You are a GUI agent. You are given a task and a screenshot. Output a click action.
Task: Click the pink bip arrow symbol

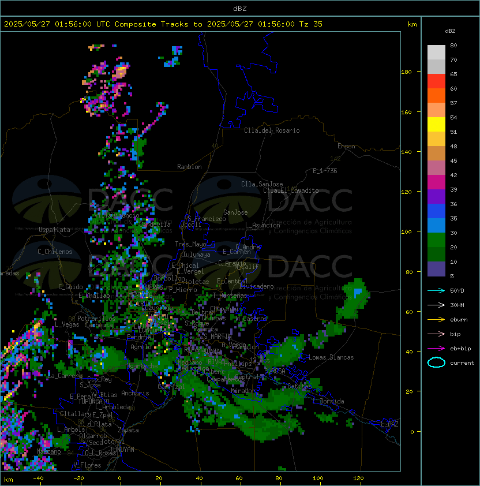[x=436, y=334]
